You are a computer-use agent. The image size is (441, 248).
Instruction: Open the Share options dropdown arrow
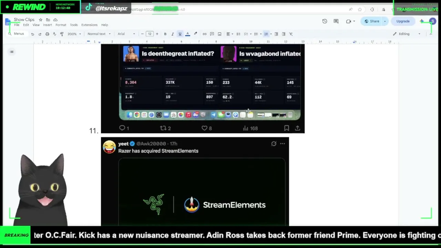385,21
